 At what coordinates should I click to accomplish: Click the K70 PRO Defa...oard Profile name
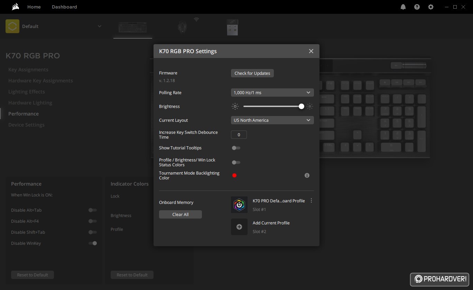[279, 201]
